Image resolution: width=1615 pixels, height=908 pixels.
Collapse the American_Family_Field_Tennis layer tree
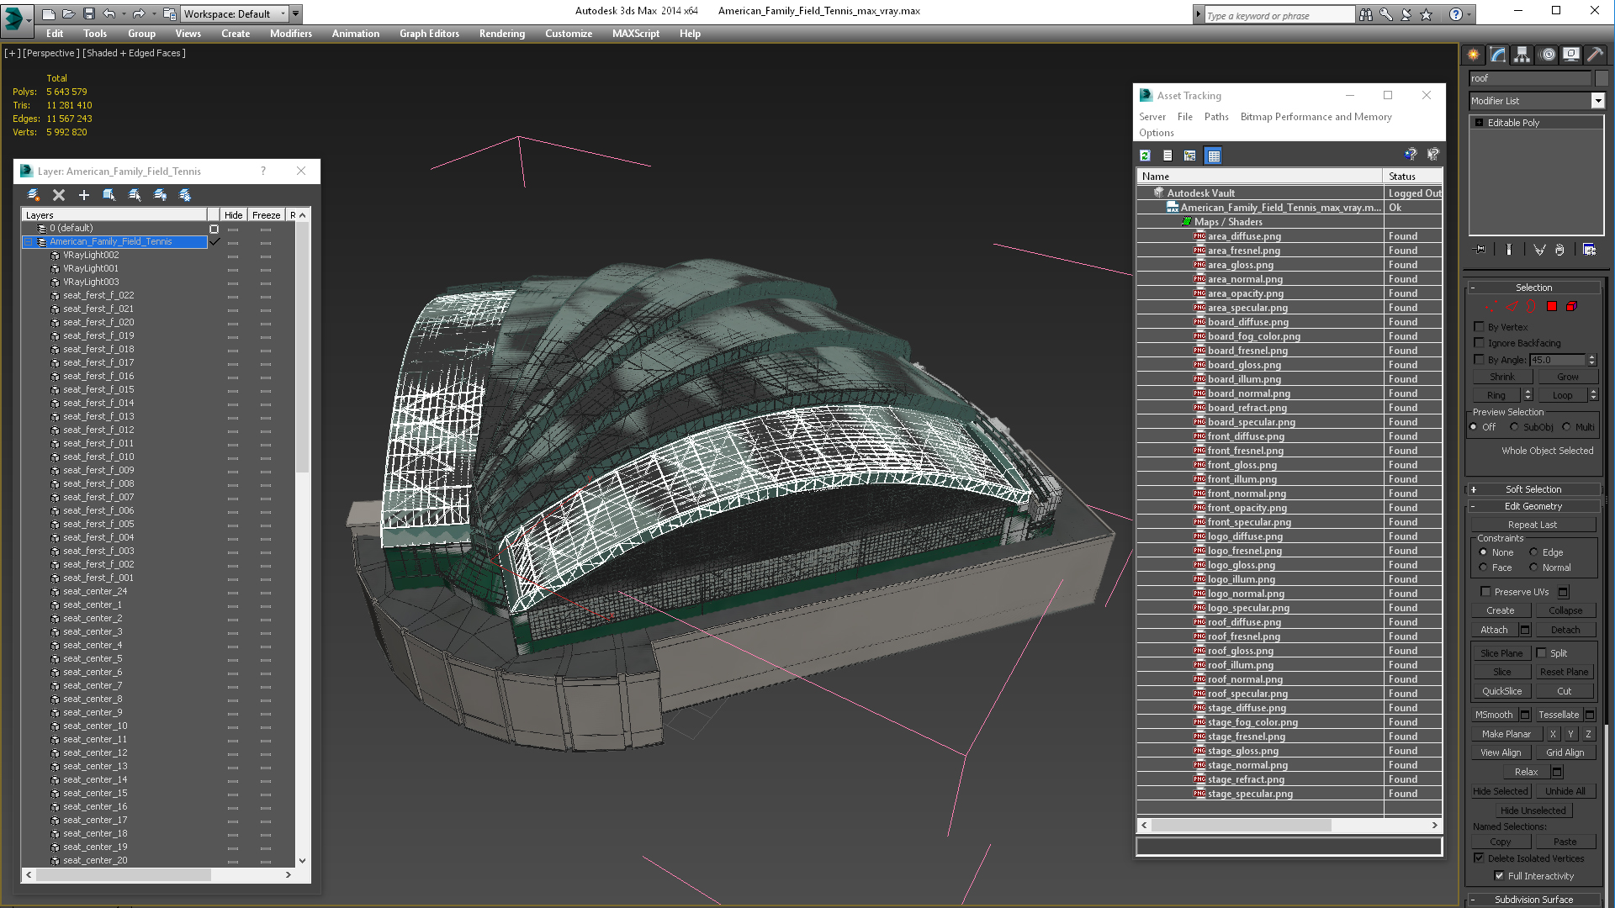click(29, 242)
